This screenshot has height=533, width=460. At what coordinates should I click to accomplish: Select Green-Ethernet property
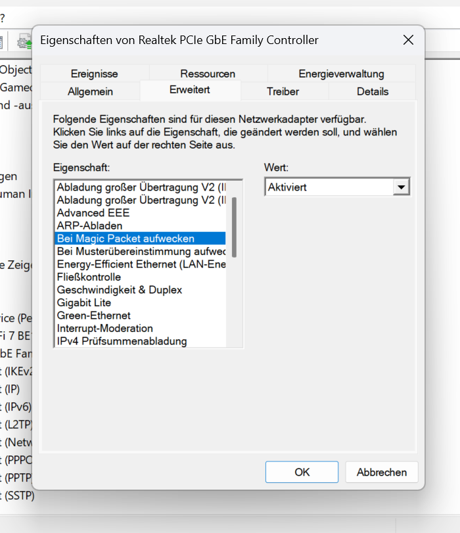[141, 315]
